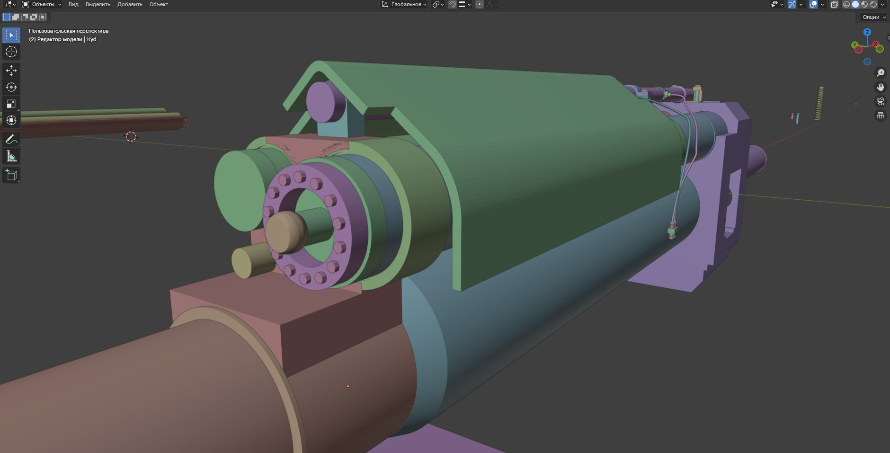
Task: Click the negative Z axis gizmo circle
Action: [x=867, y=62]
